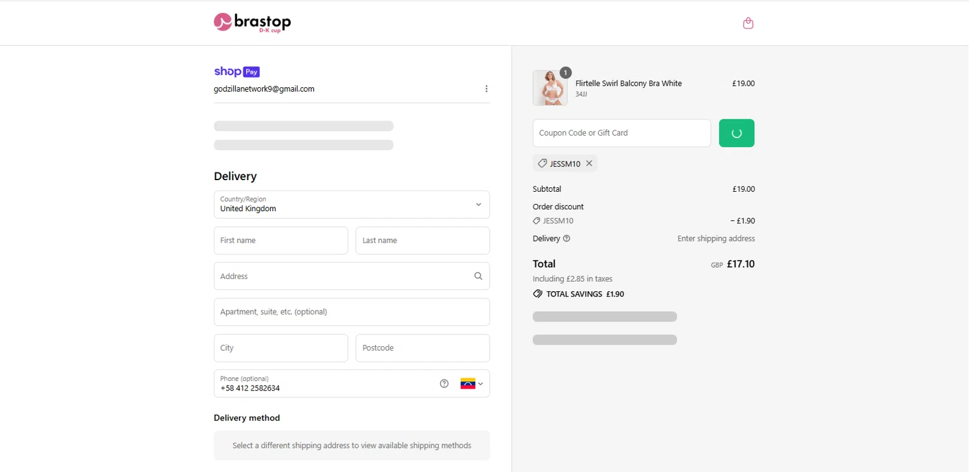Click the Subtotal value £19.00
This screenshot has width=969, height=472.
click(x=743, y=189)
